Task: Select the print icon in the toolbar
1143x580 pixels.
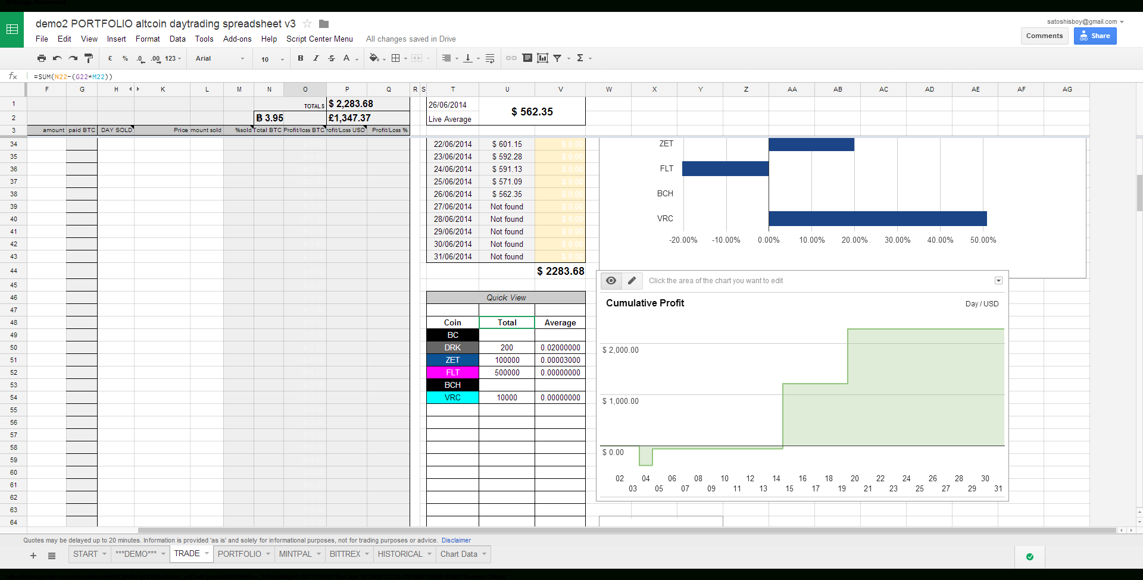Action: pos(42,58)
